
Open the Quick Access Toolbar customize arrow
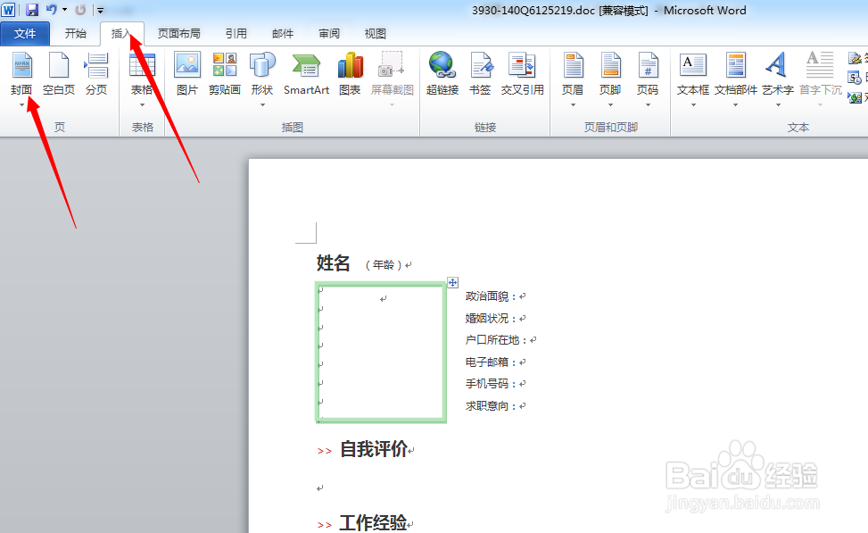pyautogui.click(x=100, y=10)
